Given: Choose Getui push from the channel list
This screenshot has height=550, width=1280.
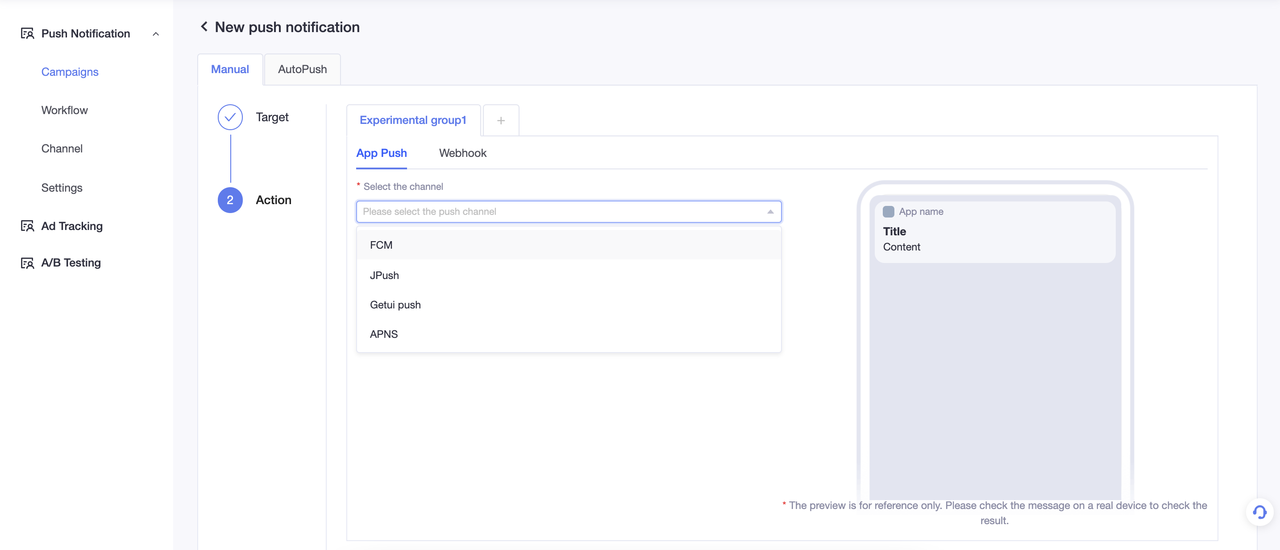Looking at the screenshot, I should 569,304.
